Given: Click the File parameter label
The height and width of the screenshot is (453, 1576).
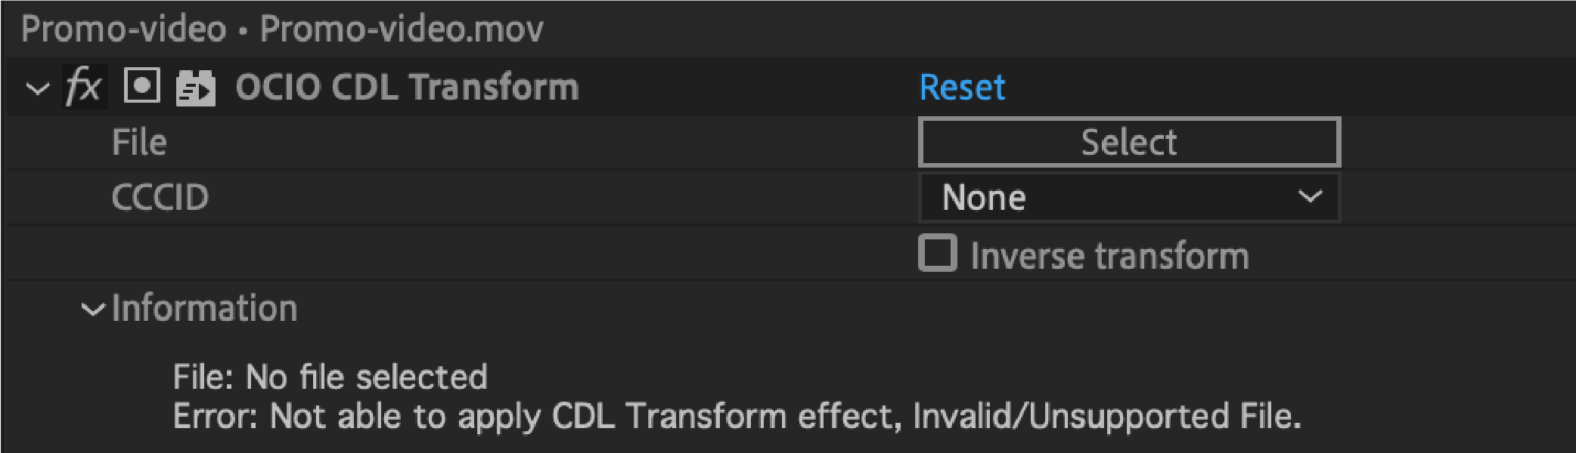Looking at the screenshot, I should point(139,141).
